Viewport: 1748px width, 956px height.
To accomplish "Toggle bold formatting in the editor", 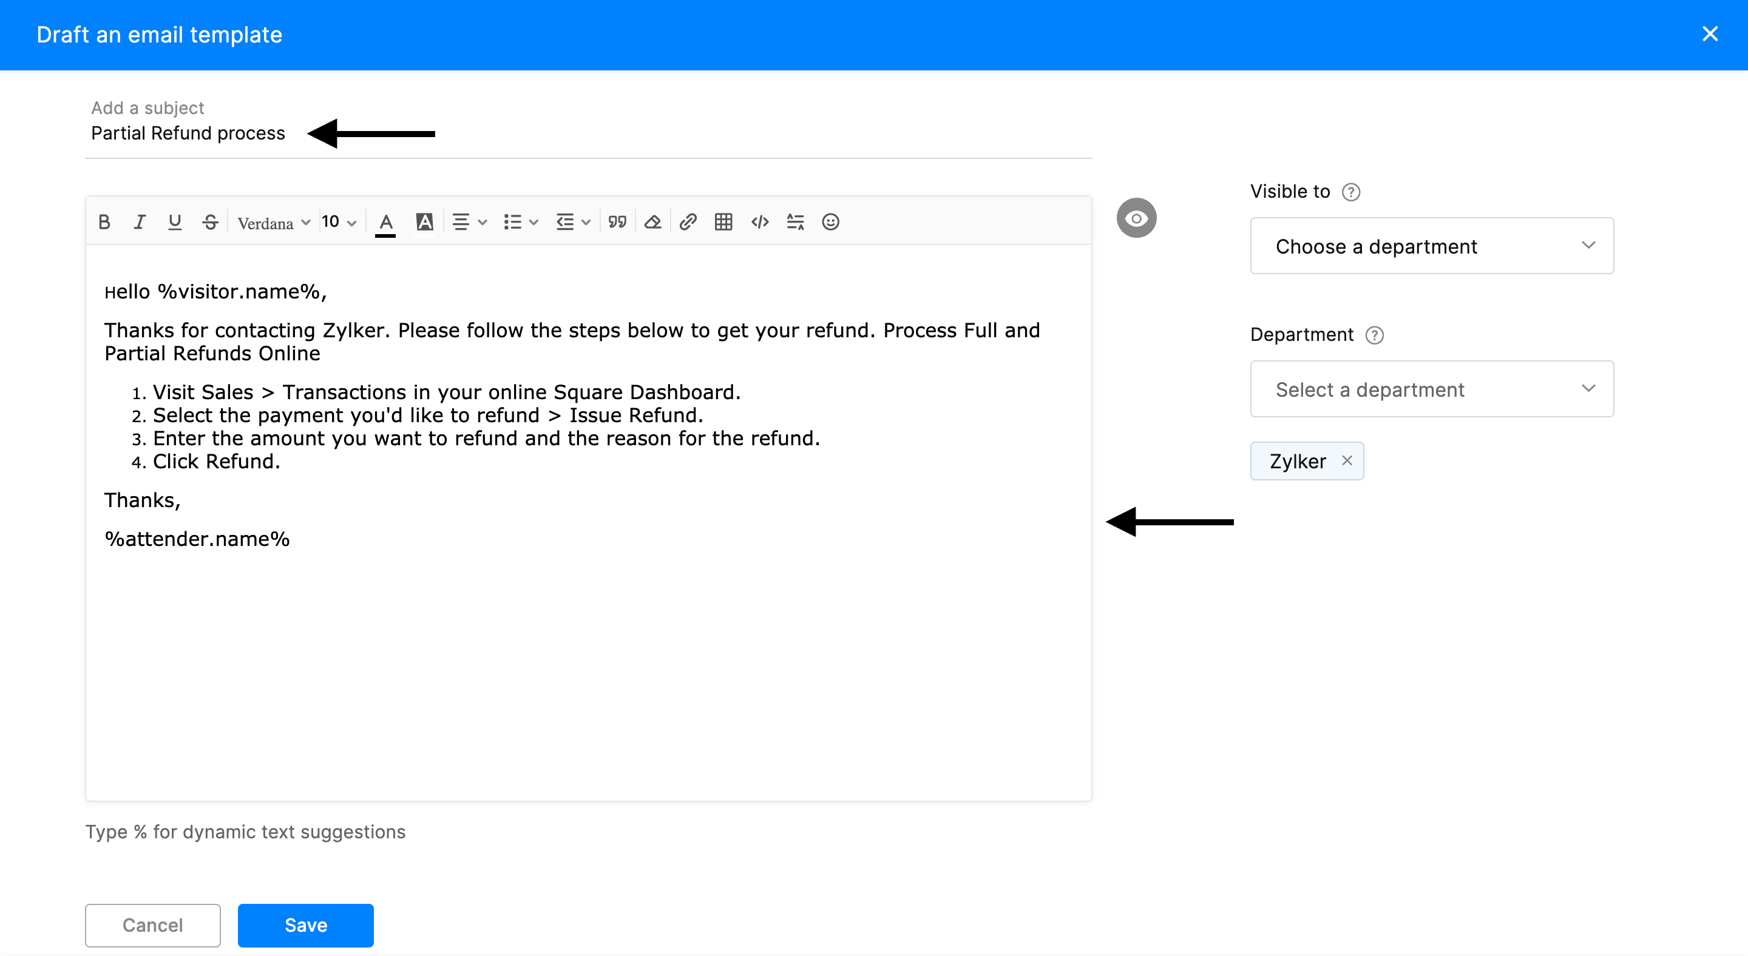I will (104, 221).
